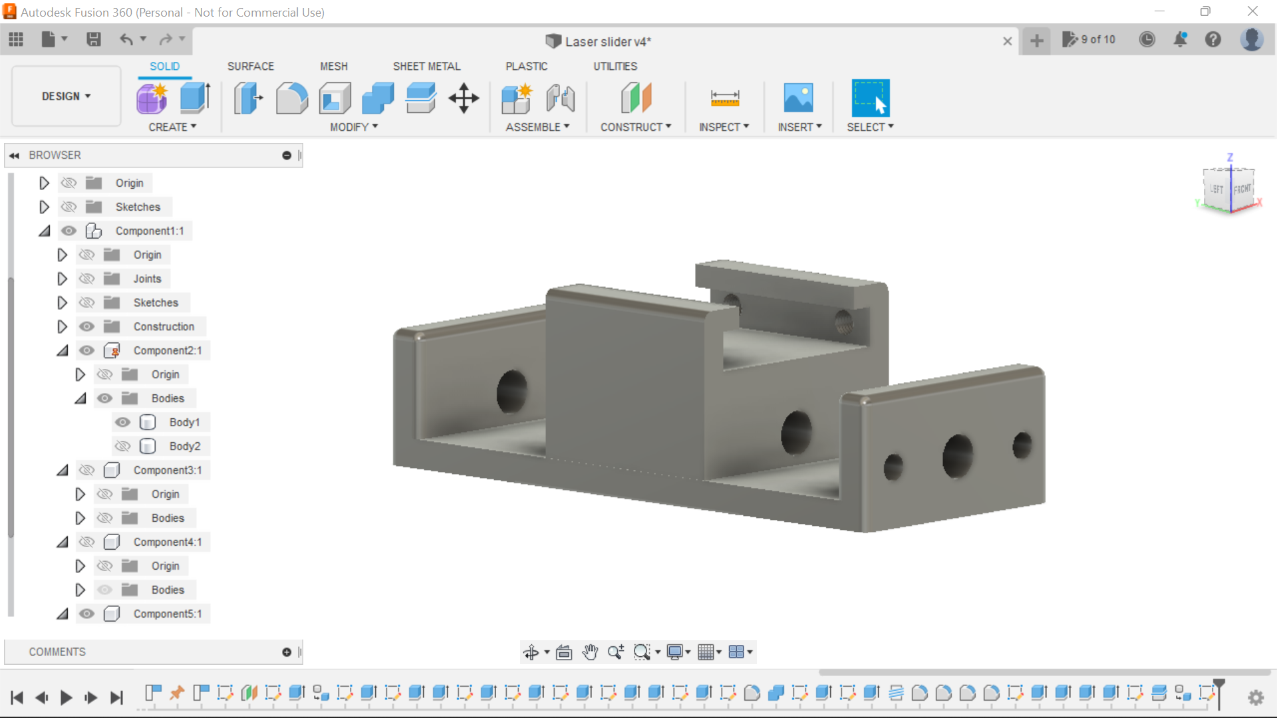This screenshot has width=1277, height=718.
Task: Hide Component5:1 via eye icon
Action: tap(87, 614)
